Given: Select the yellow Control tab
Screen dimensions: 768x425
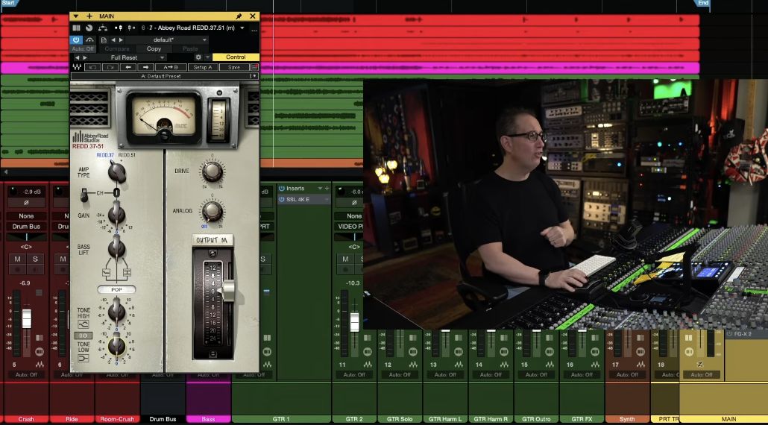Looking at the screenshot, I should pos(236,57).
